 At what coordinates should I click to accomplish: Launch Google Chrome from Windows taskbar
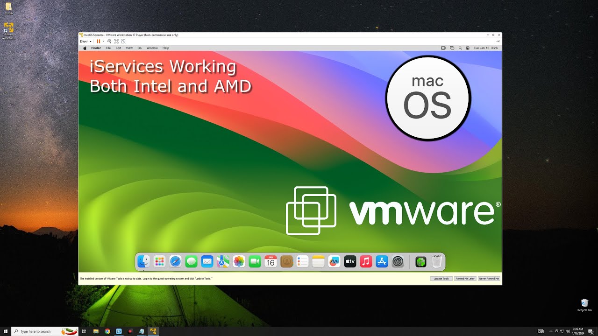[107, 331]
